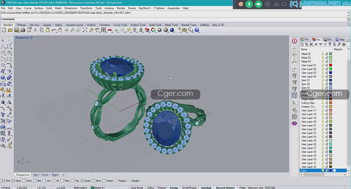Click the padlock Lock objects icon
The width and height of the screenshot is (351, 189).
point(141,30)
